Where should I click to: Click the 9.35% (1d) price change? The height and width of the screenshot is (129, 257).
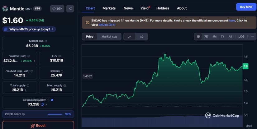35,21
